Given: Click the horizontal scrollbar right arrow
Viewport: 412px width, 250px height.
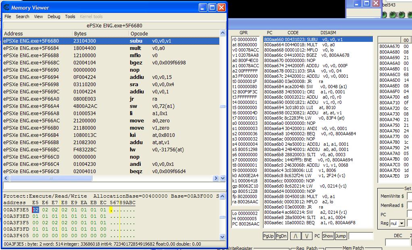Looking at the screenshot, I should pyautogui.click(x=216, y=178).
